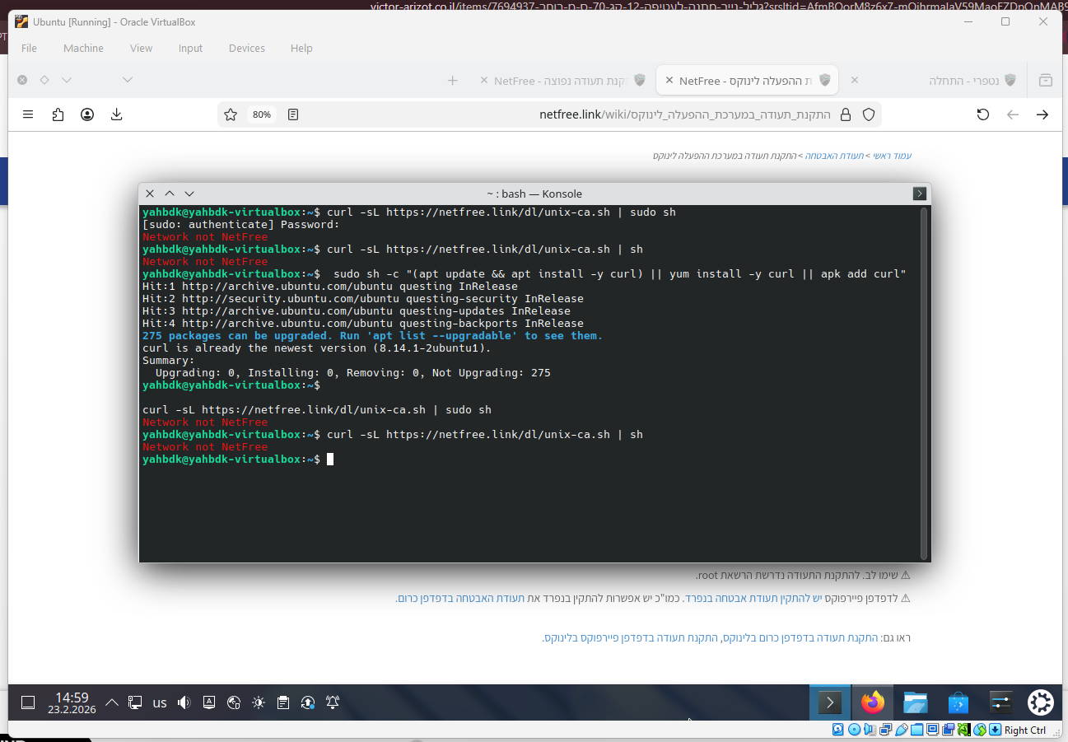This screenshot has width=1068, height=742.
Task: Expand the hidden system tray icons arrow
Action: 112,702
